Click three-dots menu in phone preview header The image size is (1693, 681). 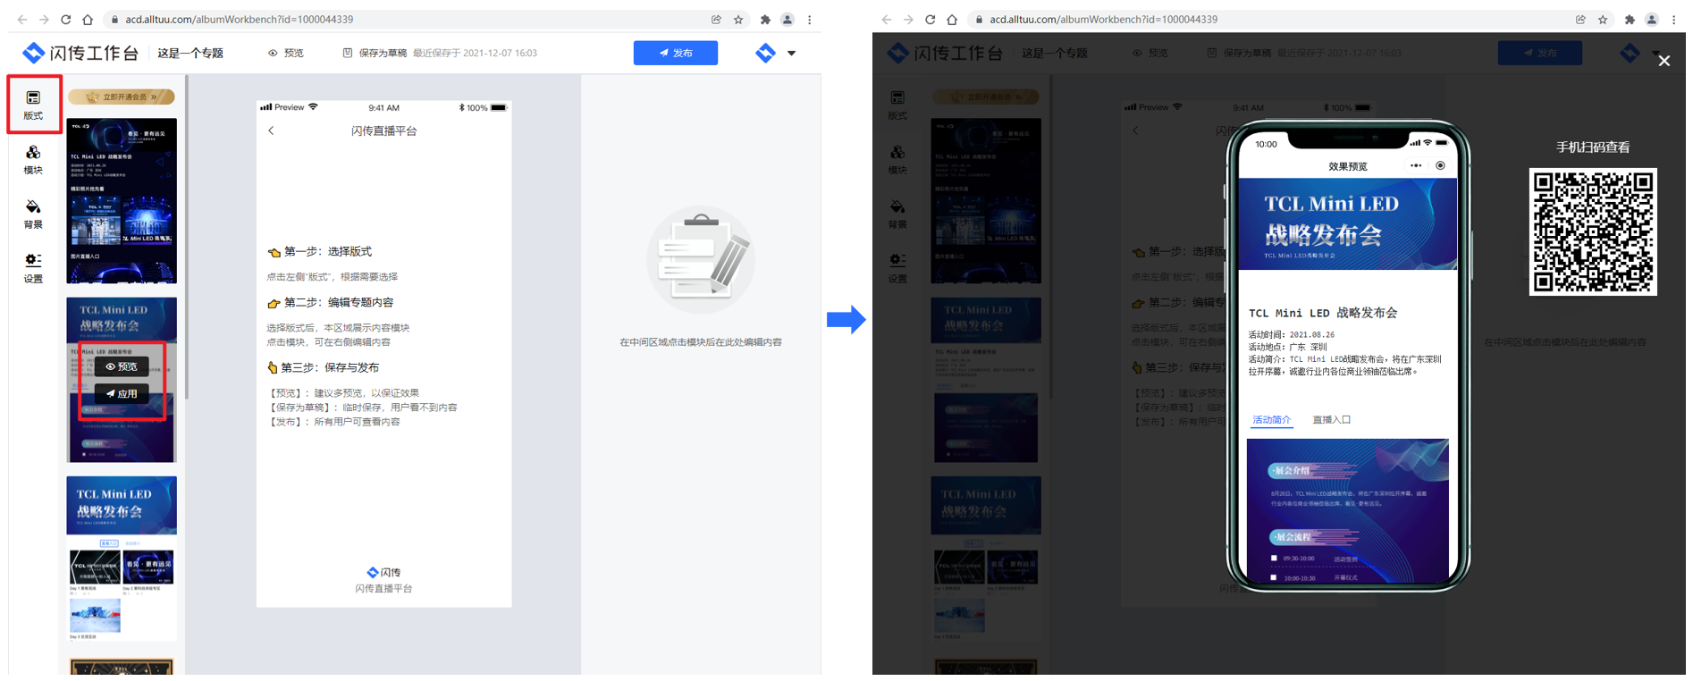[x=1416, y=165]
